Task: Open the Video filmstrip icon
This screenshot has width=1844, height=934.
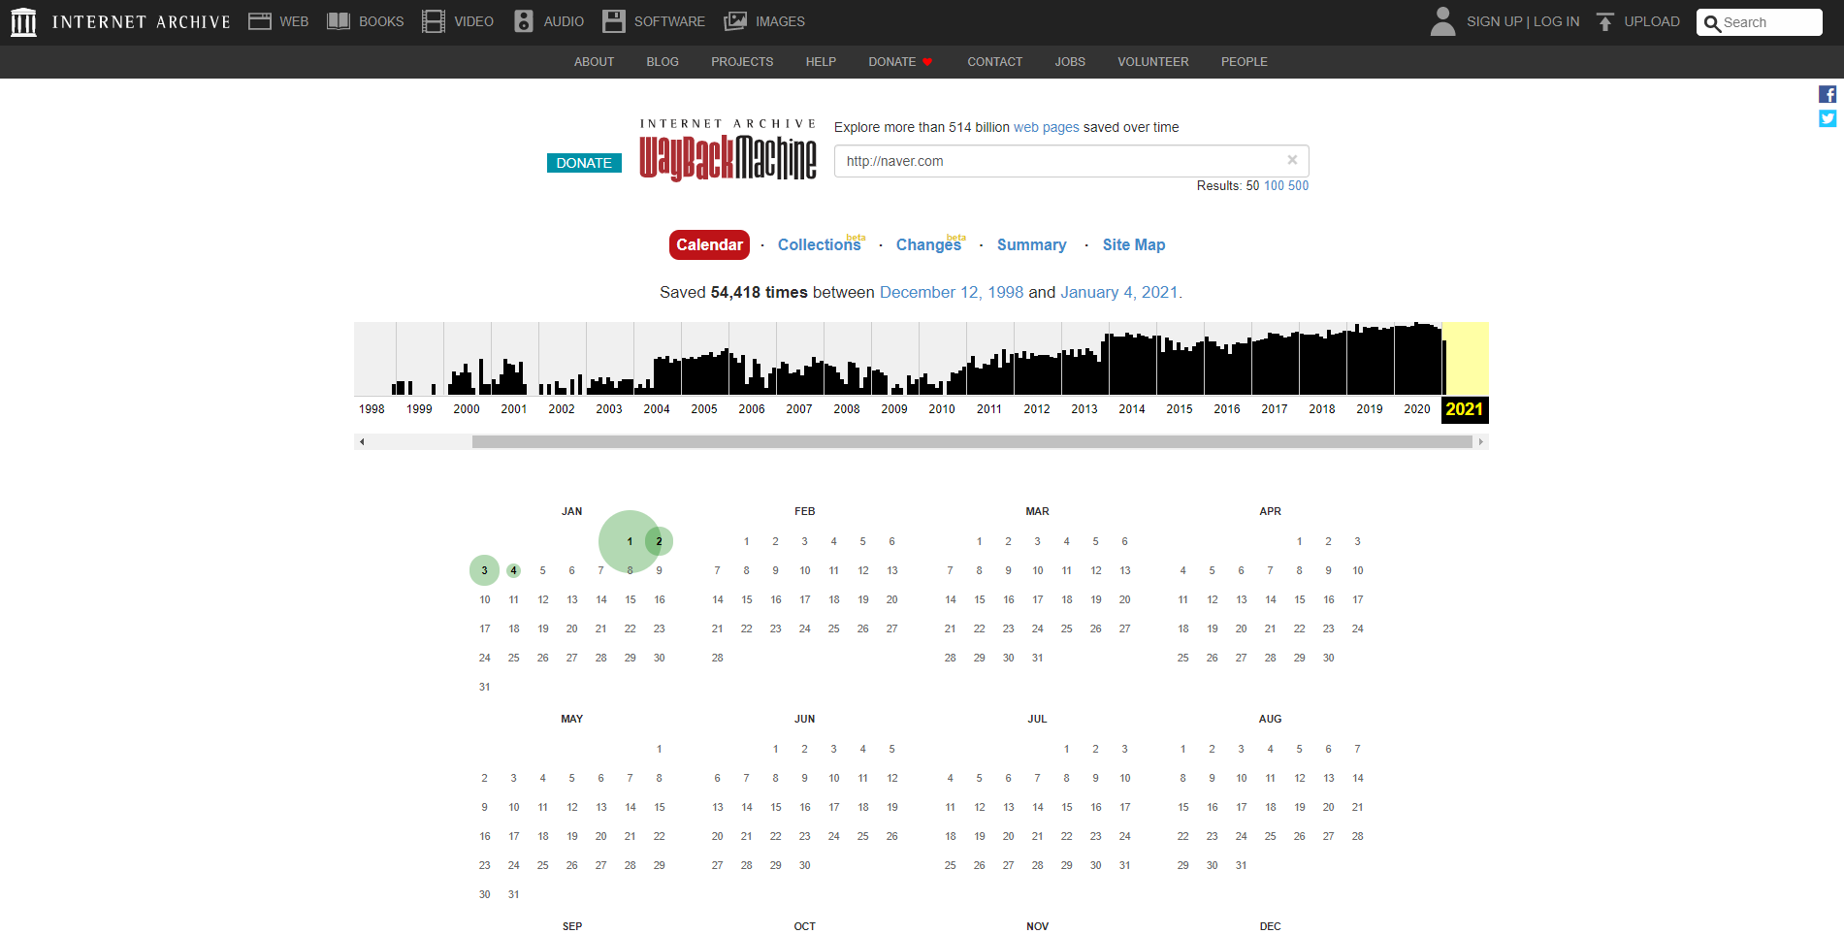Action: (434, 21)
